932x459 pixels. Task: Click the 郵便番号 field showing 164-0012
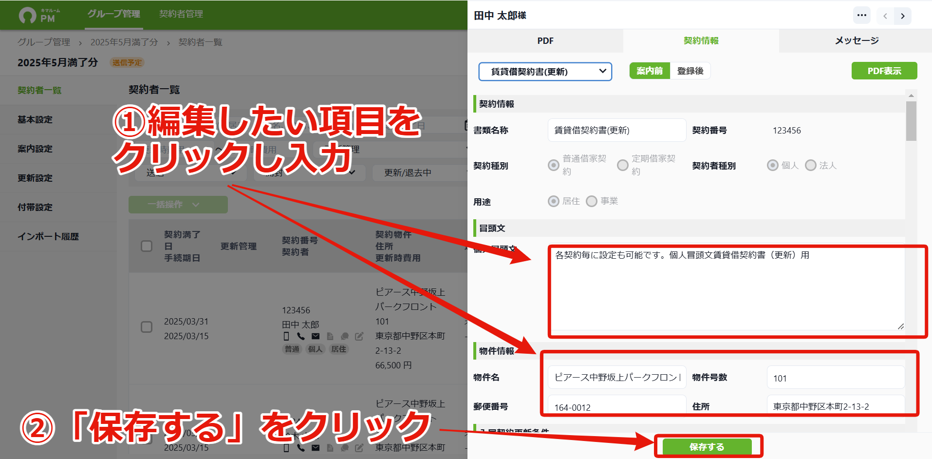click(617, 406)
